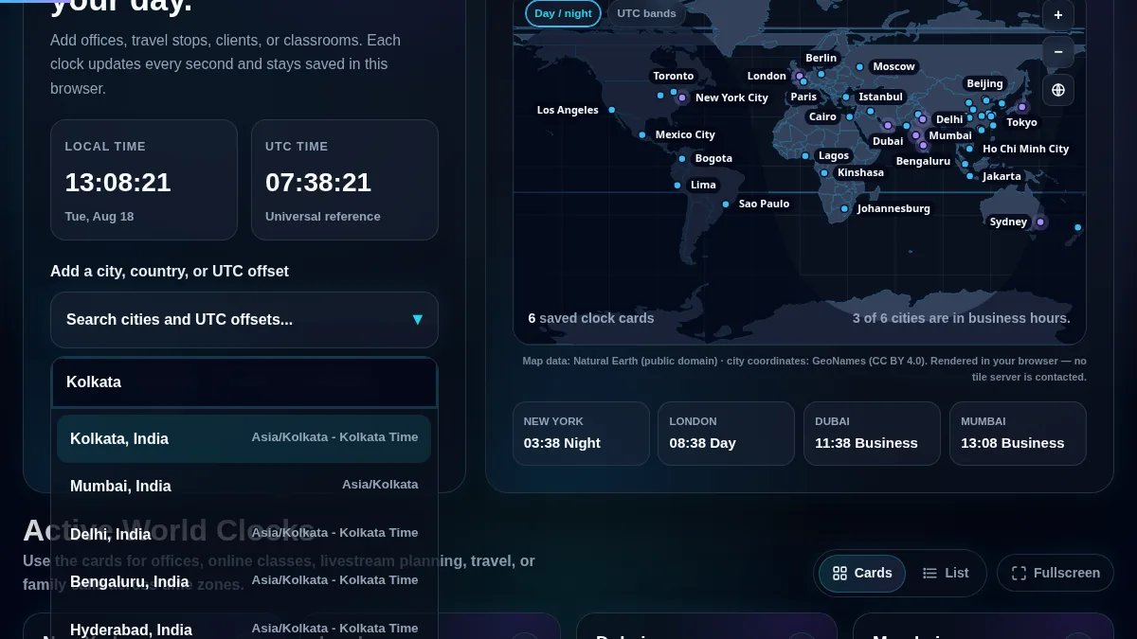Toggle Day / night map overlay
The image size is (1137, 639).
coord(563,13)
